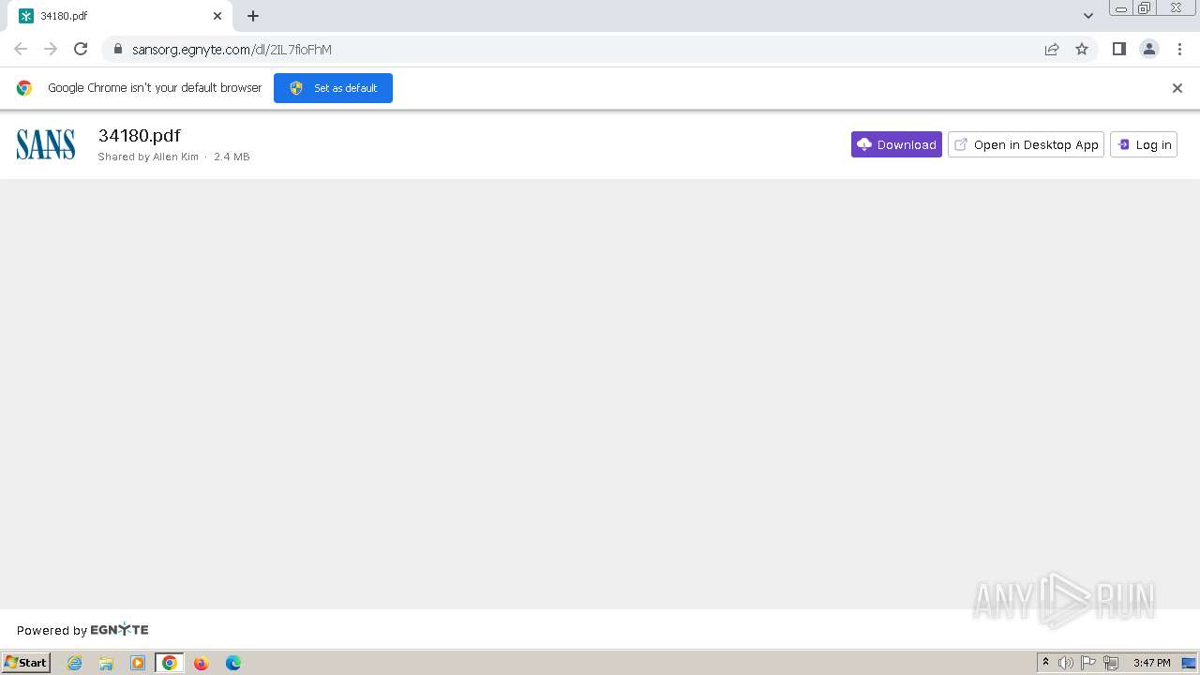Select the 34180.pdf browser tab
The image size is (1200, 675).
point(120,16)
